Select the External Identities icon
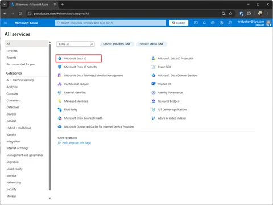 (x=60, y=92)
